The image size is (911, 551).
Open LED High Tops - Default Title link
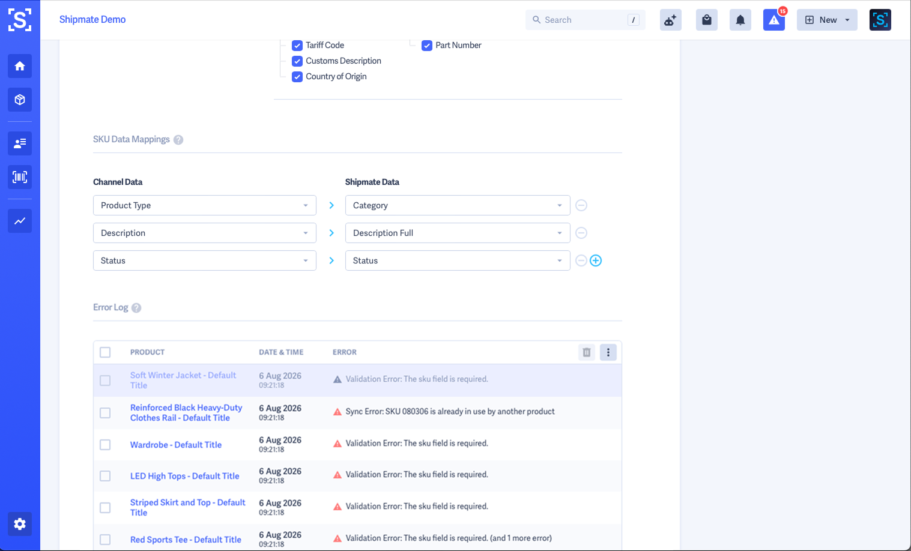pos(185,476)
